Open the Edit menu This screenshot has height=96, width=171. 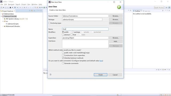point(5,5)
